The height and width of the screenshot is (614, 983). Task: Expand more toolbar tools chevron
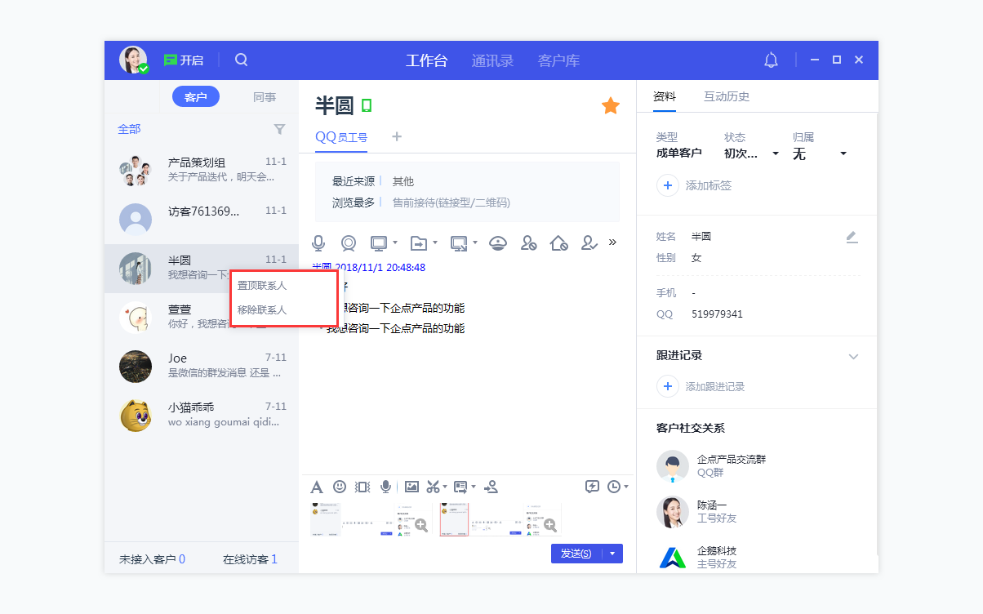pos(612,242)
